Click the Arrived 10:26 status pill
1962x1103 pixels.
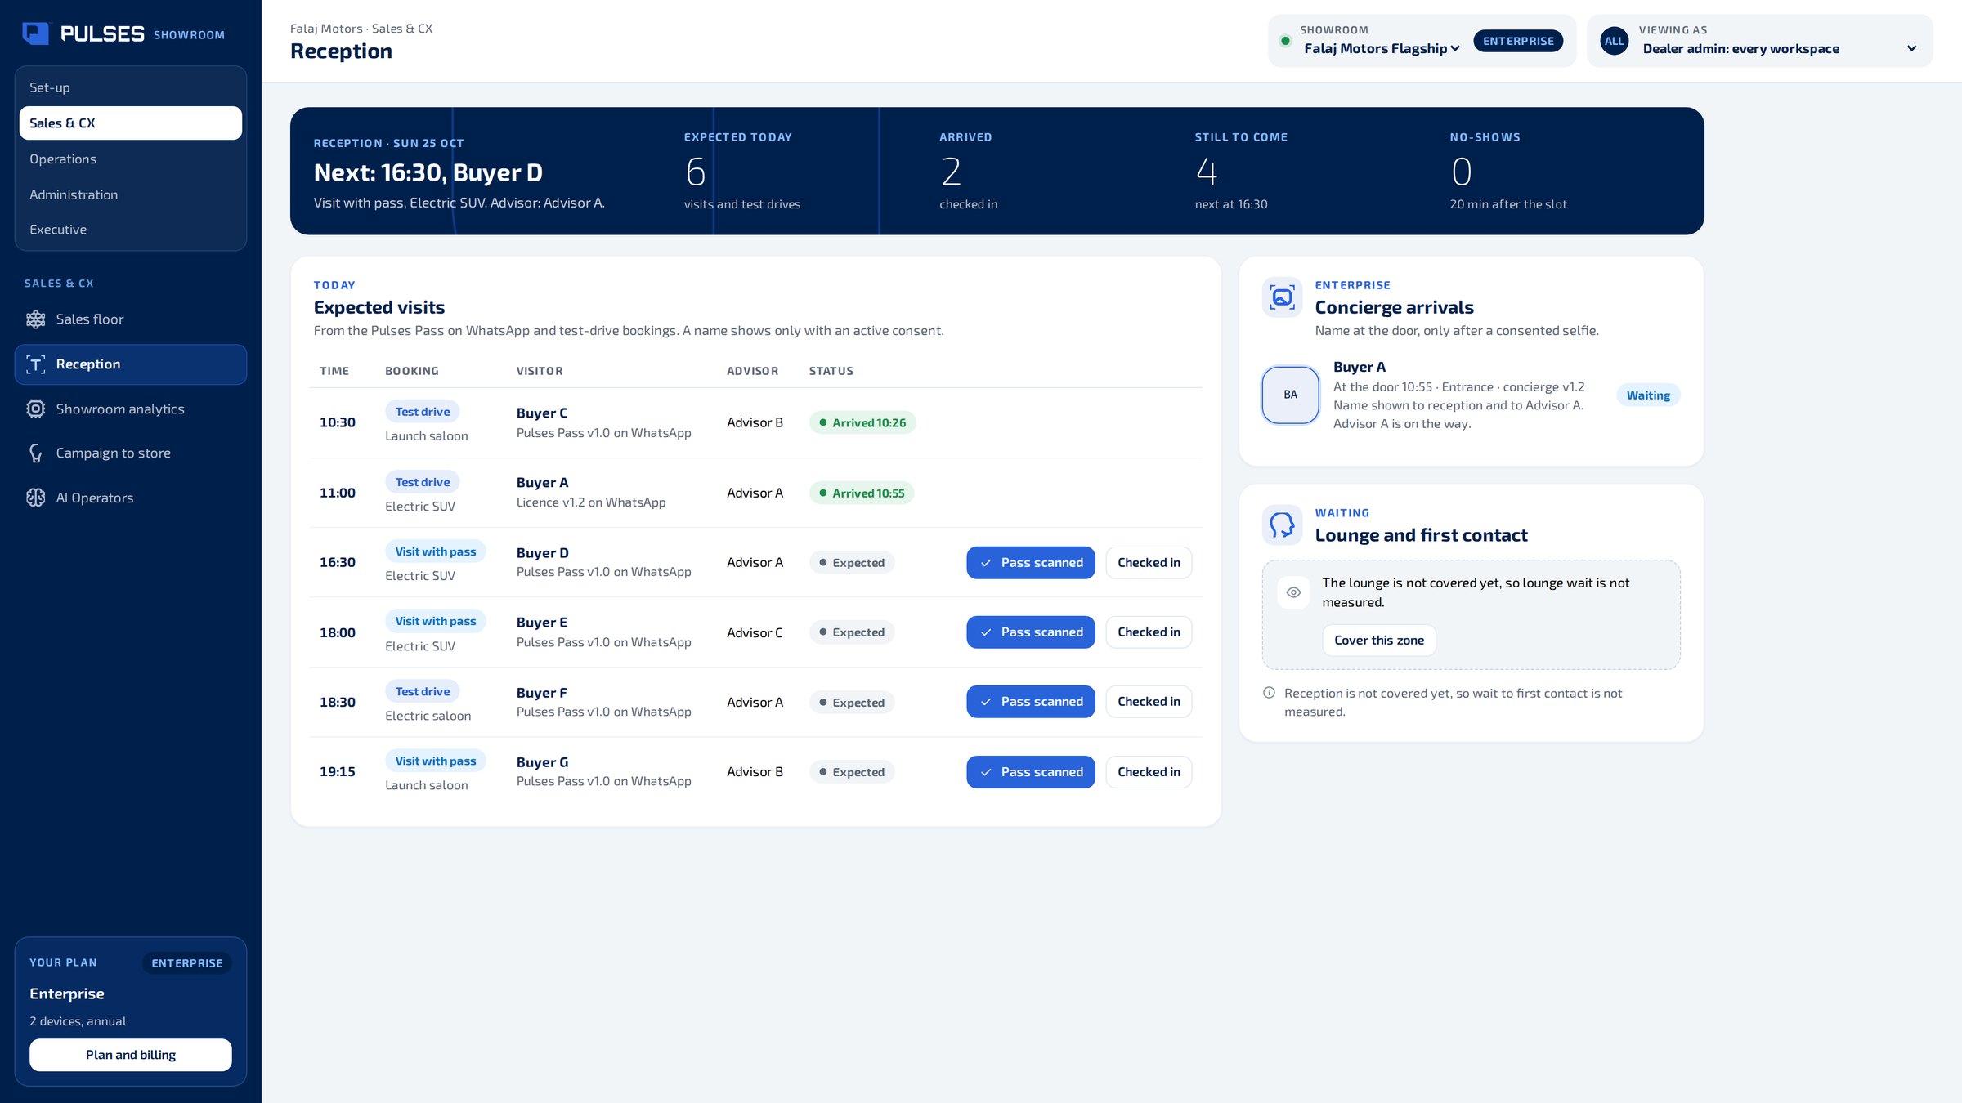point(862,423)
